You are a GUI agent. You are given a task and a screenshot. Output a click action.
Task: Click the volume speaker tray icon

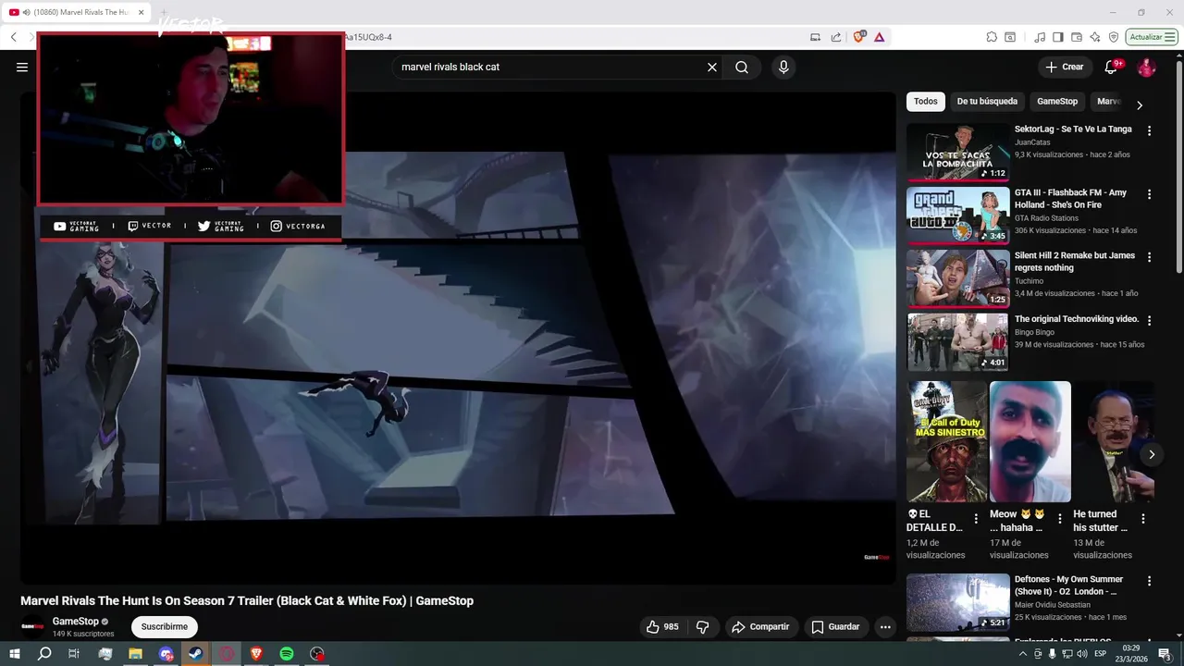[x=1082, y=654]
